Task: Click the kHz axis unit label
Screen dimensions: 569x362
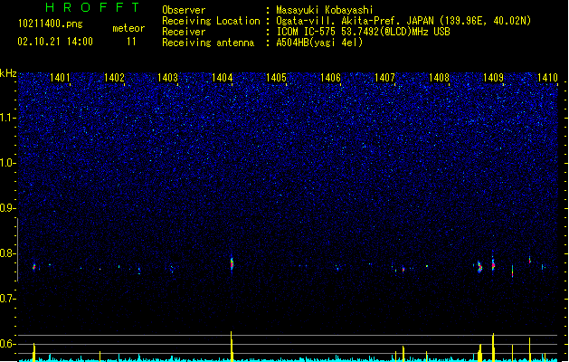Action: click(8, 73)
